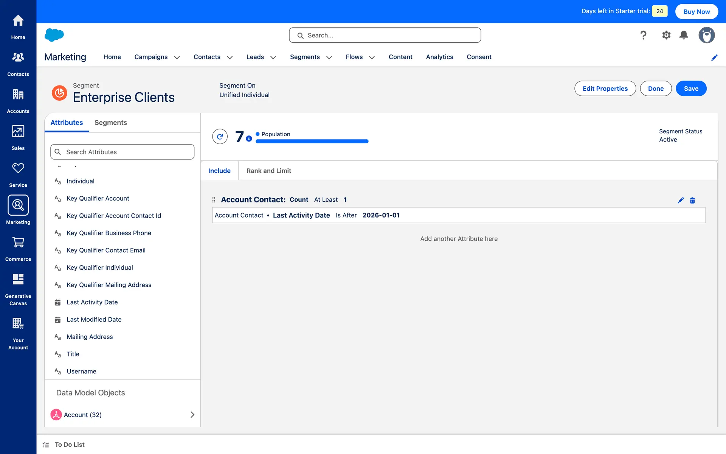The height and width of the screenshot is (454, 726).
Task: Click the Search Attributes field
Action: pyautogui.click(x=123, y=152)
